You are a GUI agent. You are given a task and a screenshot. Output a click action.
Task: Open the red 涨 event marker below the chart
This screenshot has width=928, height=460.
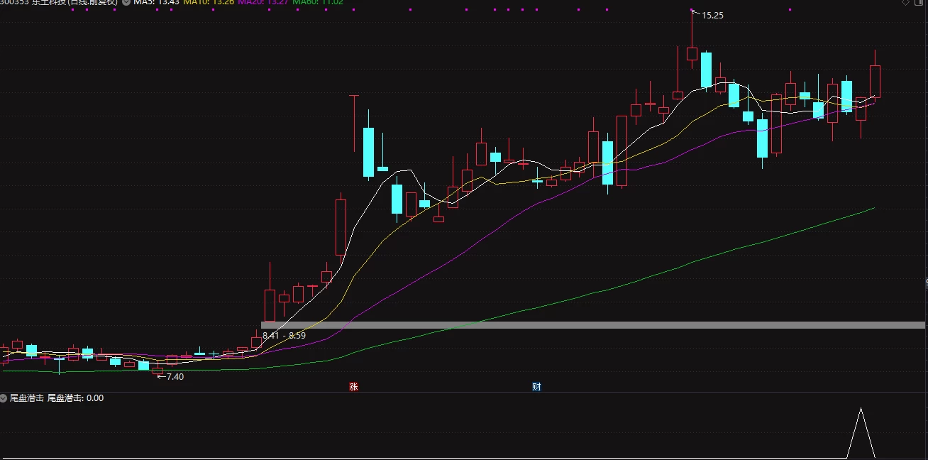pyautogui.click(x=353, y=387)
